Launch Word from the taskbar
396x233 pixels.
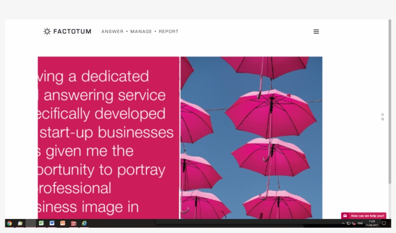point(52,223)
